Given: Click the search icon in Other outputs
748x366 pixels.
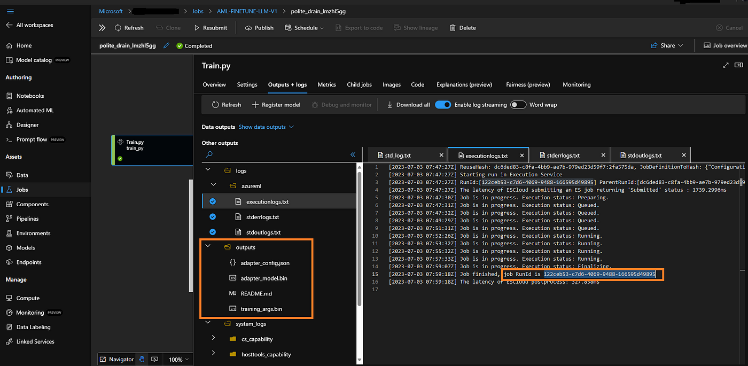Looking at the screenshot, I should point(209,154).
